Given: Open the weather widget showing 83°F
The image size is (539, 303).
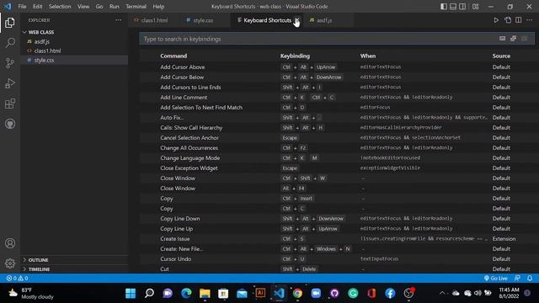Looking at the screenshot, I should [x=31, y=294].
